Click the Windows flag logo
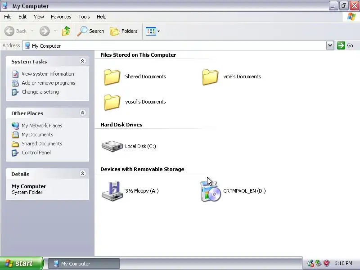The width and height of the screenshot is (360, 270). (x=351, y=17)
